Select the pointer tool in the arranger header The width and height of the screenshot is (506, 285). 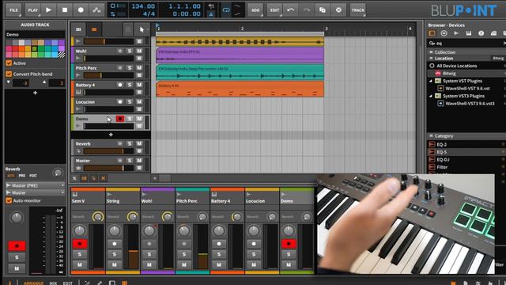pos(142,30)
